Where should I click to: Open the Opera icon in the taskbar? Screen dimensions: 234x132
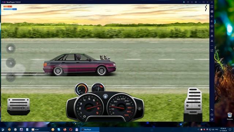tap(71, 129)
